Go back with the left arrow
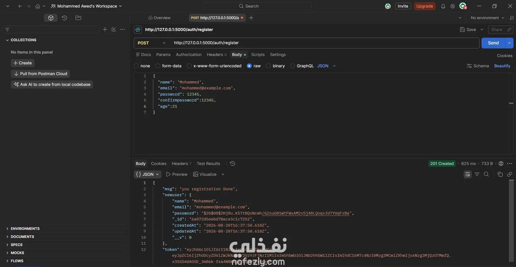 click(20, 6)
